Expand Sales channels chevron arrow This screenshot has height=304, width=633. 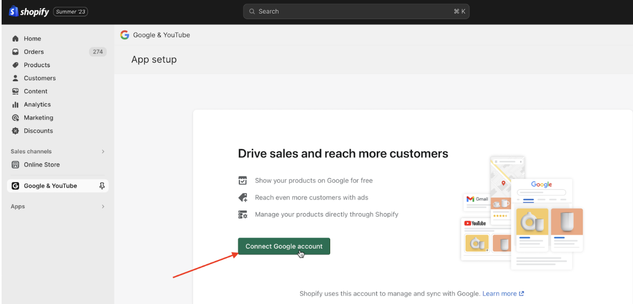click(103, 151)
